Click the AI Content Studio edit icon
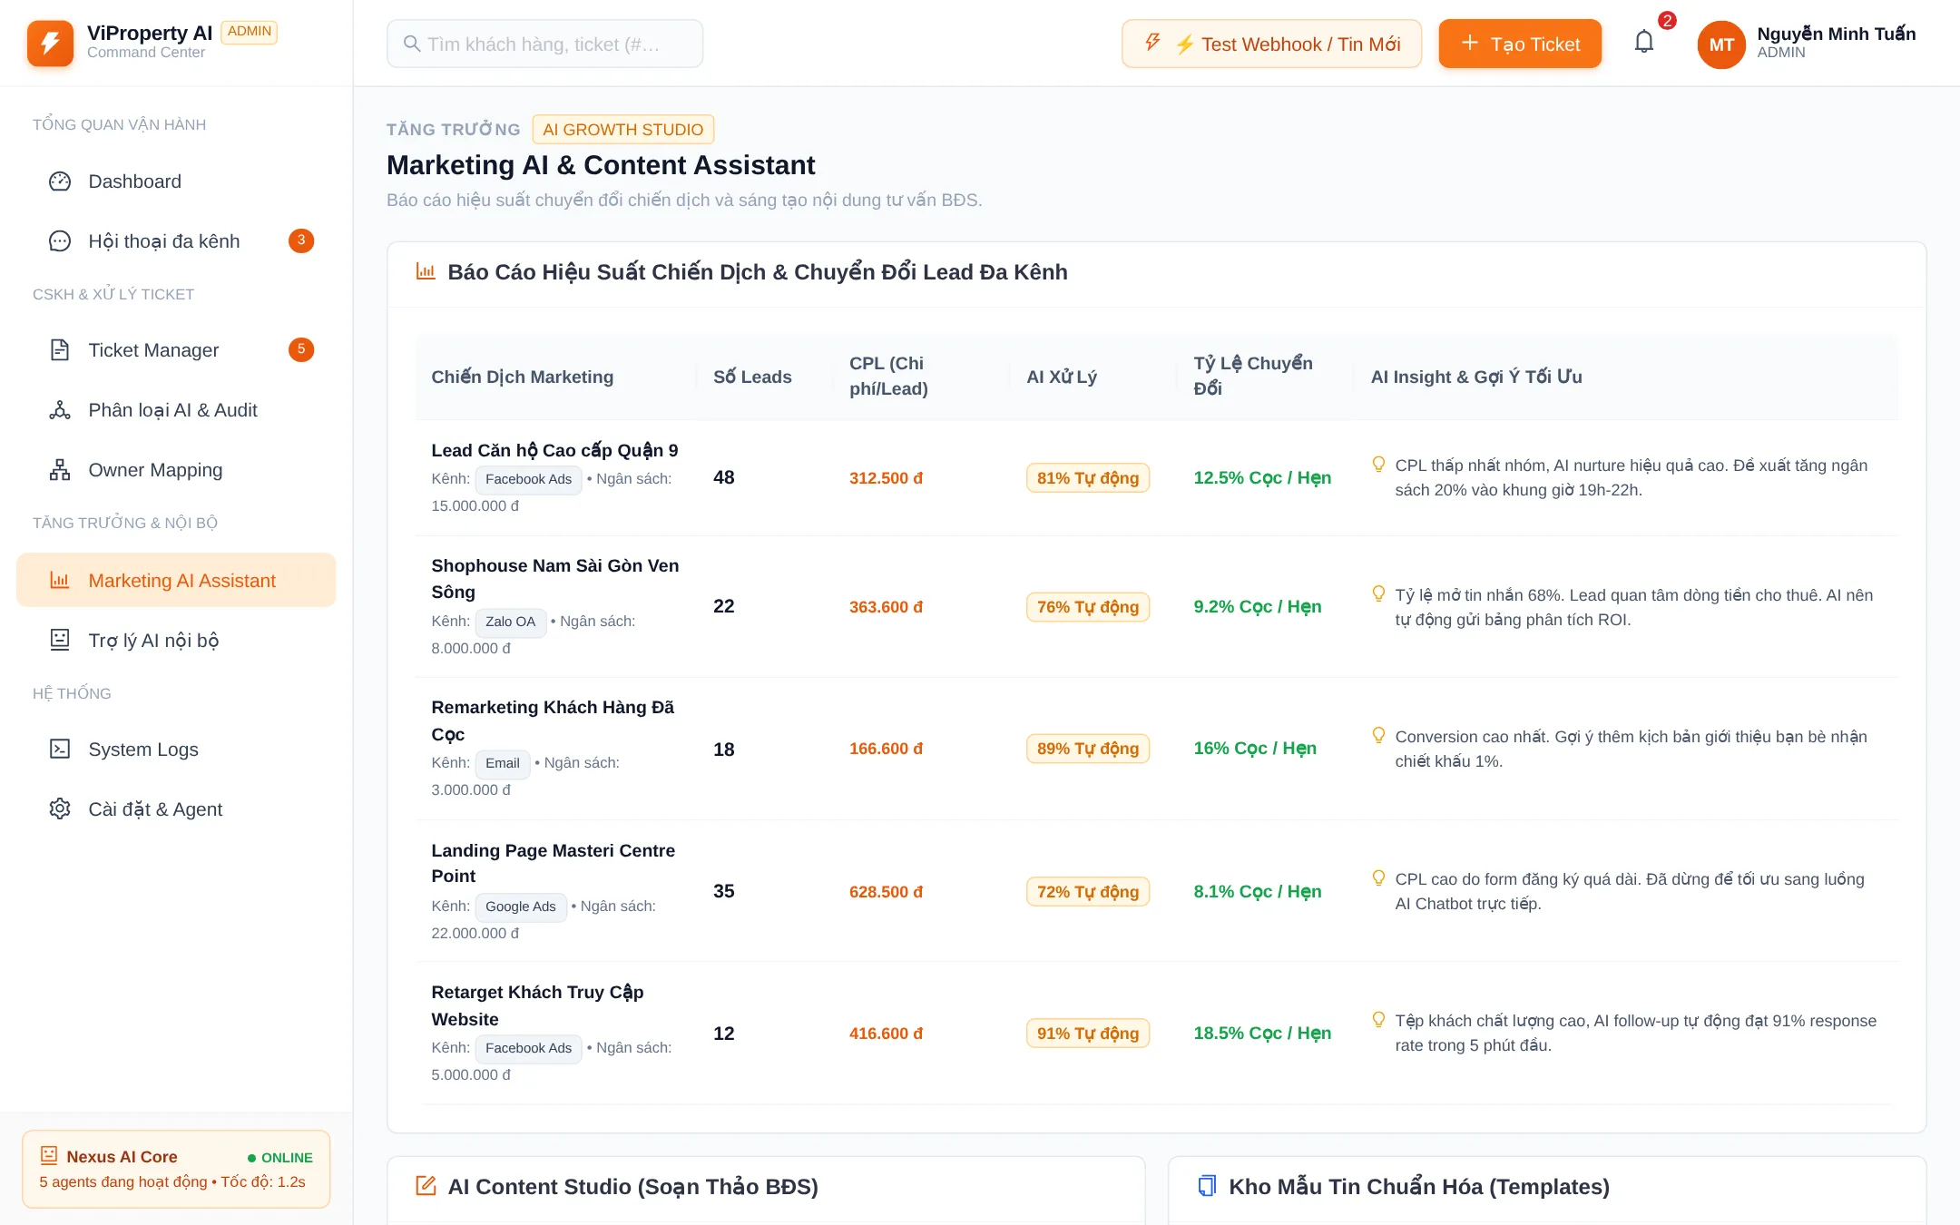Image resolution: width=1960 pixels, height=1225 pixels. tap(426, 1186)
